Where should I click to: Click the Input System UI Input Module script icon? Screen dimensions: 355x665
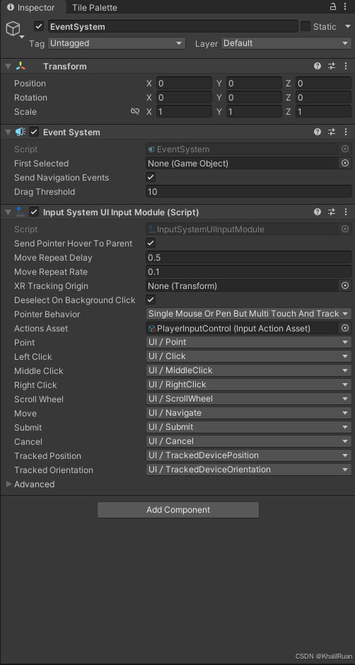(x=21, y=212)
